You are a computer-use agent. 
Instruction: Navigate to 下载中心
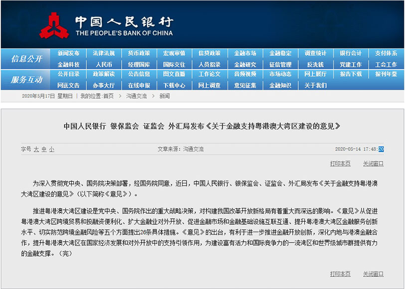(x=174, y=85)
